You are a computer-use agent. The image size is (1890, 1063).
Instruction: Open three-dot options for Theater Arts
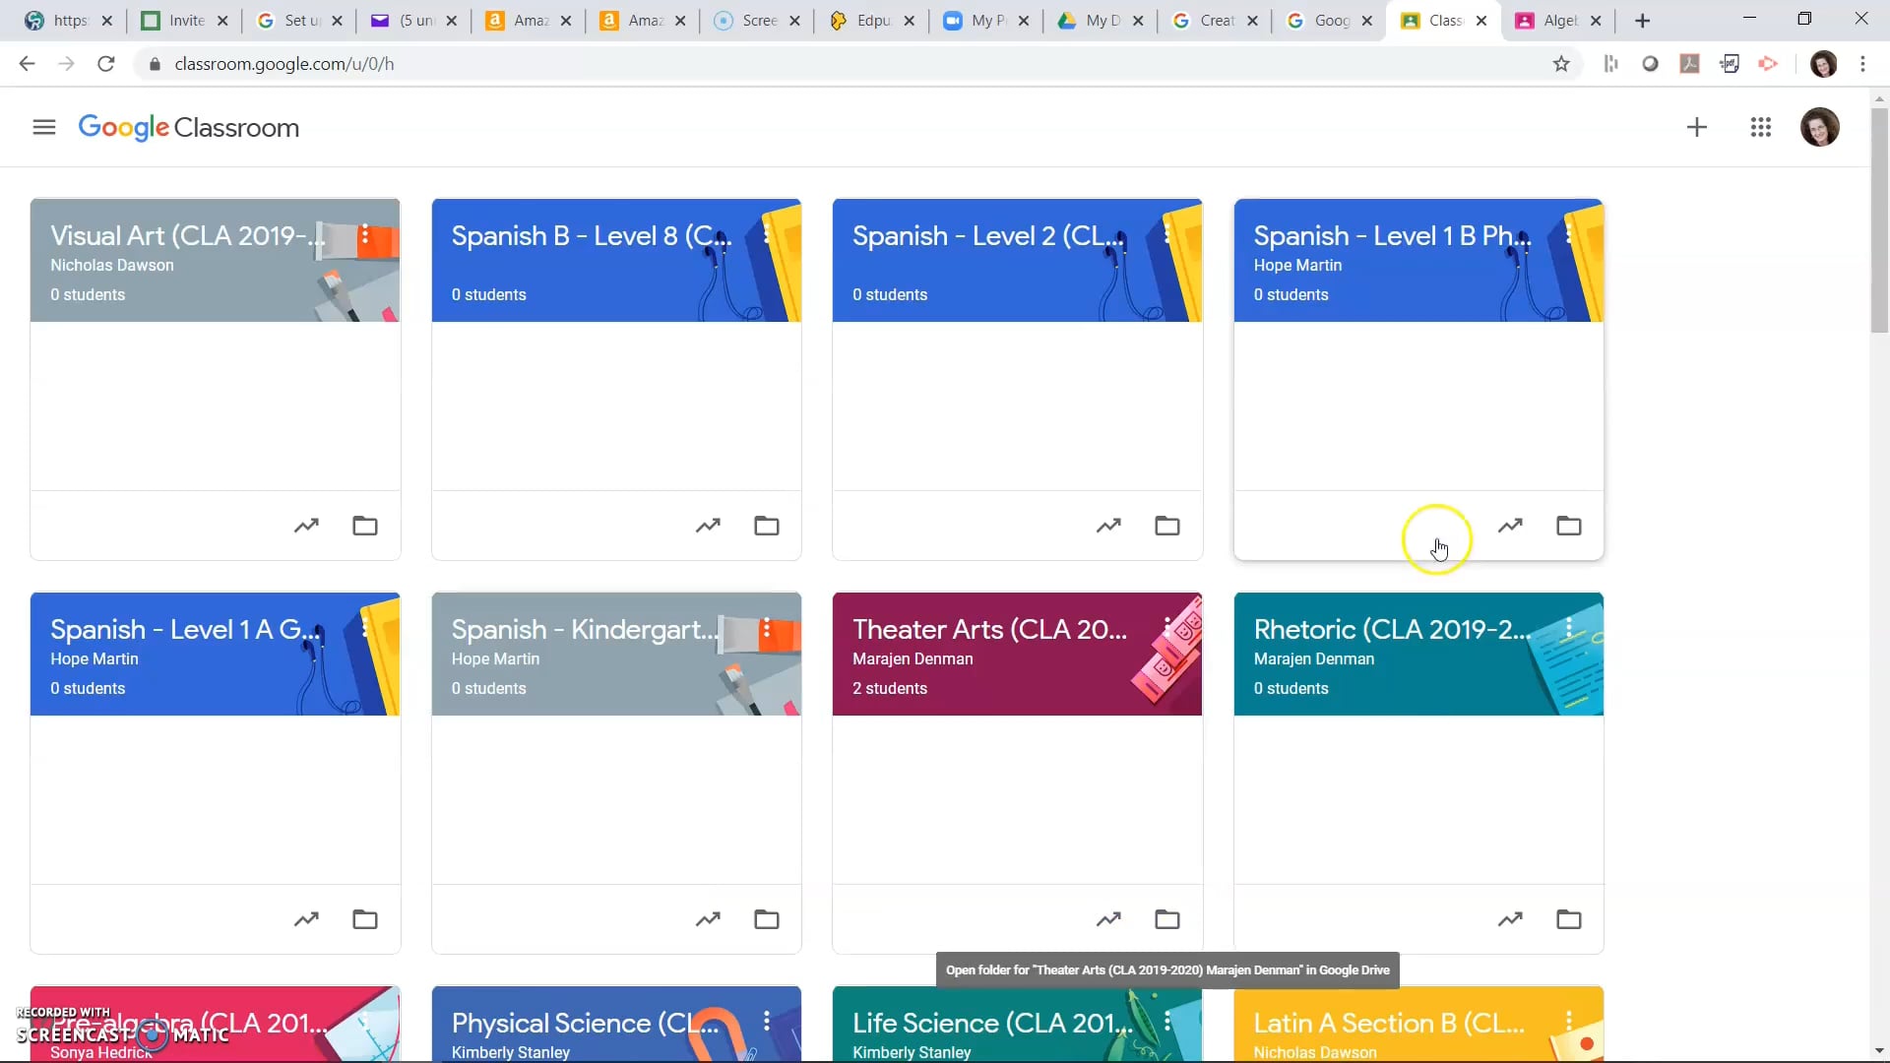tap(1167, 628)
